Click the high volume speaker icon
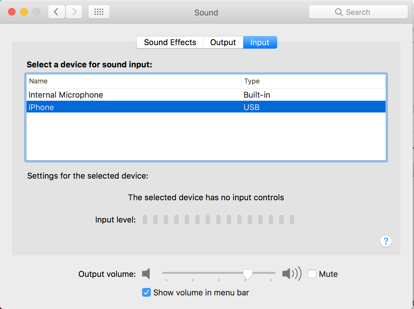414x309 pixels. tap(291, 273)
